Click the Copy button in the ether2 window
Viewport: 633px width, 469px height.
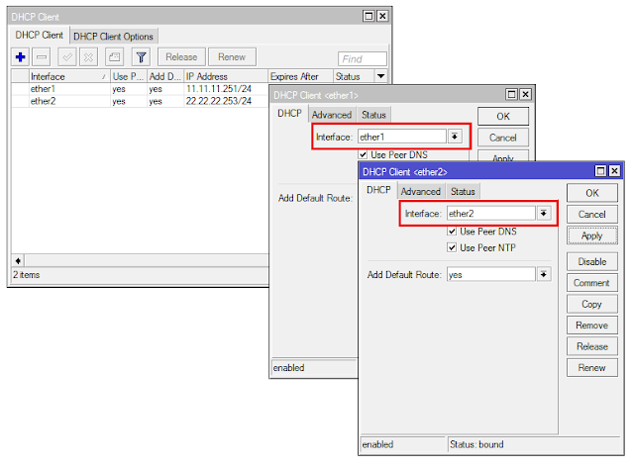(592, 305)
